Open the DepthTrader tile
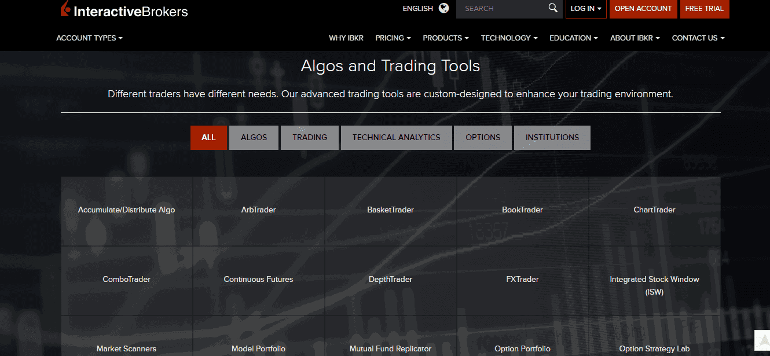Viewport: 770px width, 356px height. pos(391,280)
